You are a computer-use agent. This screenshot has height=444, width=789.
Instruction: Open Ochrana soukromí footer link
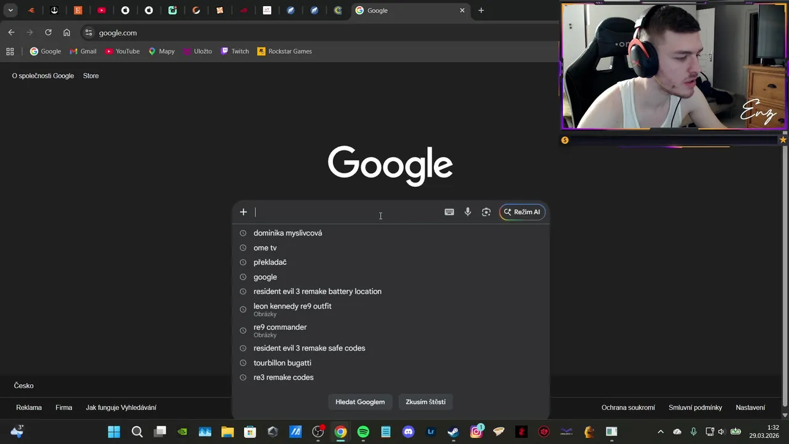coord(628,408)
